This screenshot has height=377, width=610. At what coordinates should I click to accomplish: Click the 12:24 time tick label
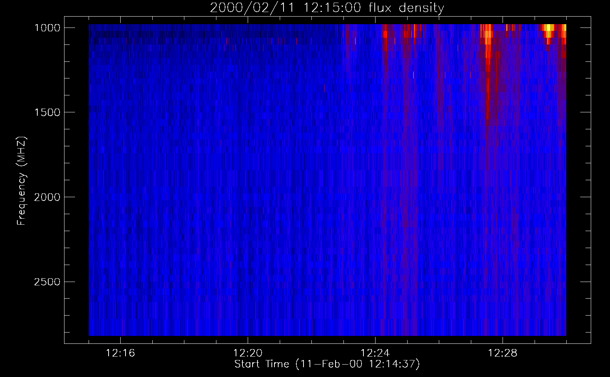point(376,353)
